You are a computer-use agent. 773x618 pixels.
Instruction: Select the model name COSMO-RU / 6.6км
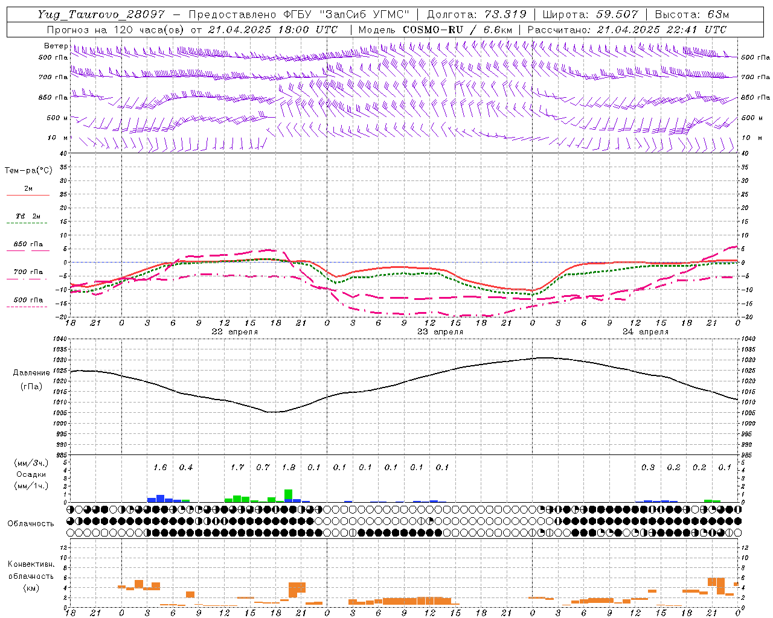458,29
